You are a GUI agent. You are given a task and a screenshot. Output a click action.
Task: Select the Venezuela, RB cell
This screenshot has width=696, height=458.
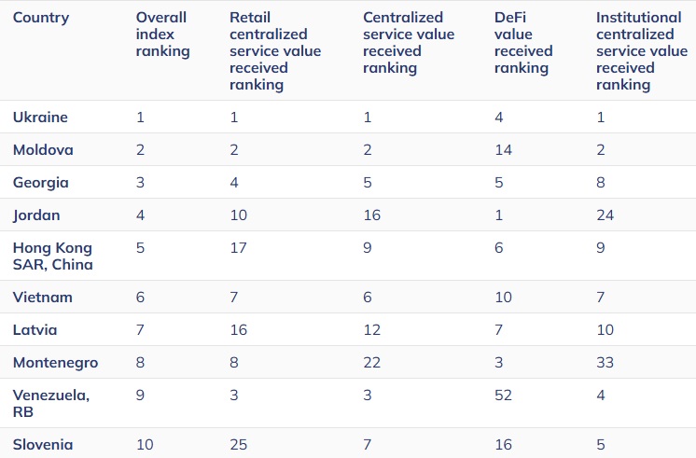pyautogui.click(x=50, y=404)
